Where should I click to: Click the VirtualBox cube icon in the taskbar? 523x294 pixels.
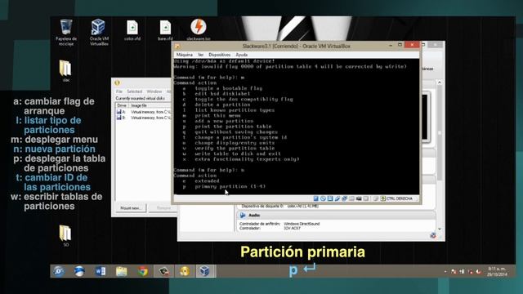(x=205, y=271)
